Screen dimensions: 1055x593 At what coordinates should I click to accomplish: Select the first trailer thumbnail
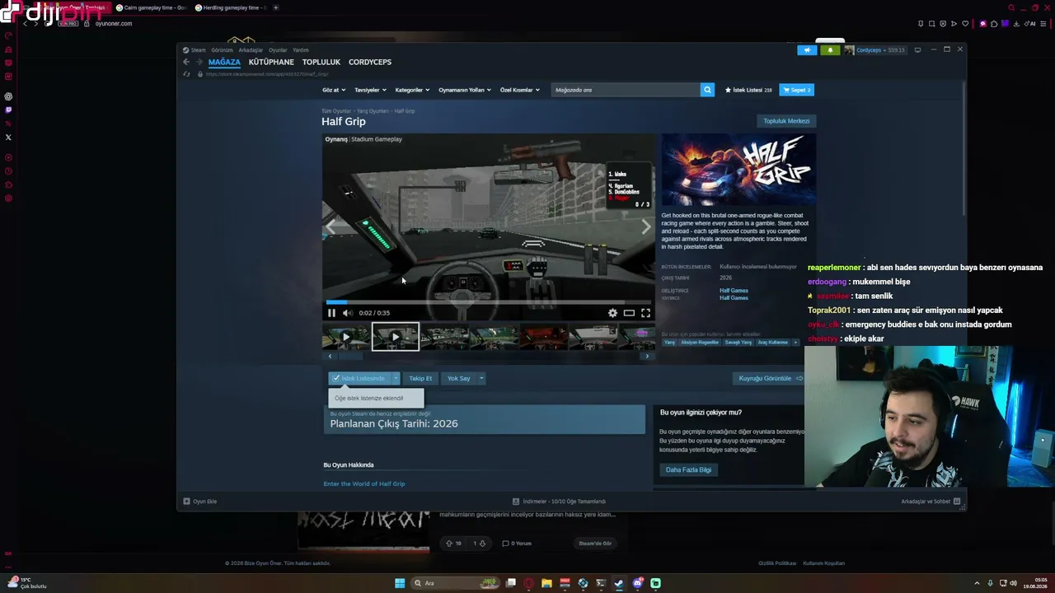point(345,337)
